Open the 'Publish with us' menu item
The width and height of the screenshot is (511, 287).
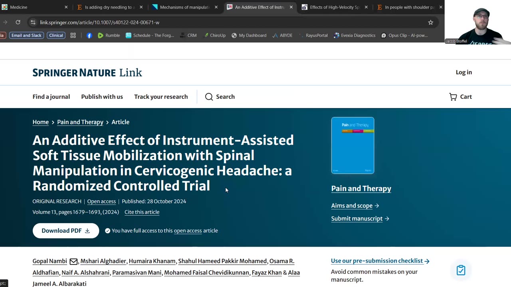[102, 97]
